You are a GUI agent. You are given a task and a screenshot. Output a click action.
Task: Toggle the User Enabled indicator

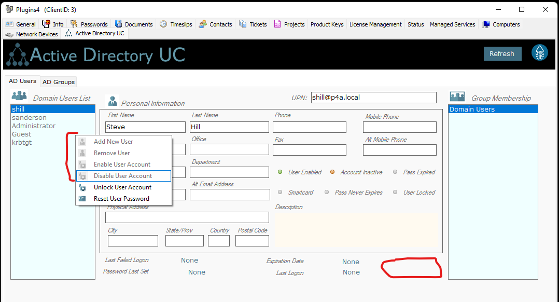click(x=280, y=172)
